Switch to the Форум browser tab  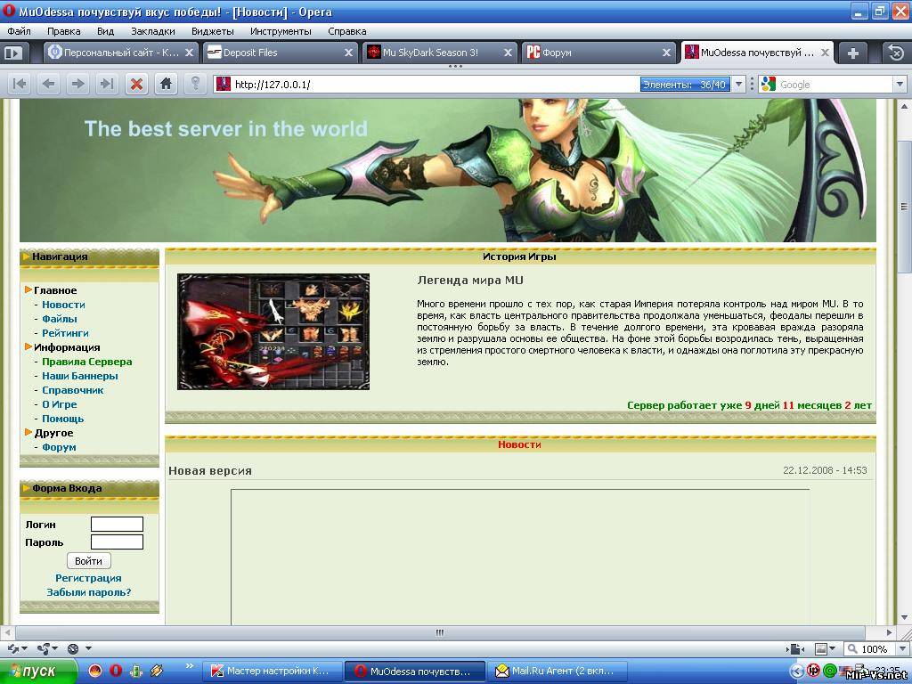coord(599,53)
